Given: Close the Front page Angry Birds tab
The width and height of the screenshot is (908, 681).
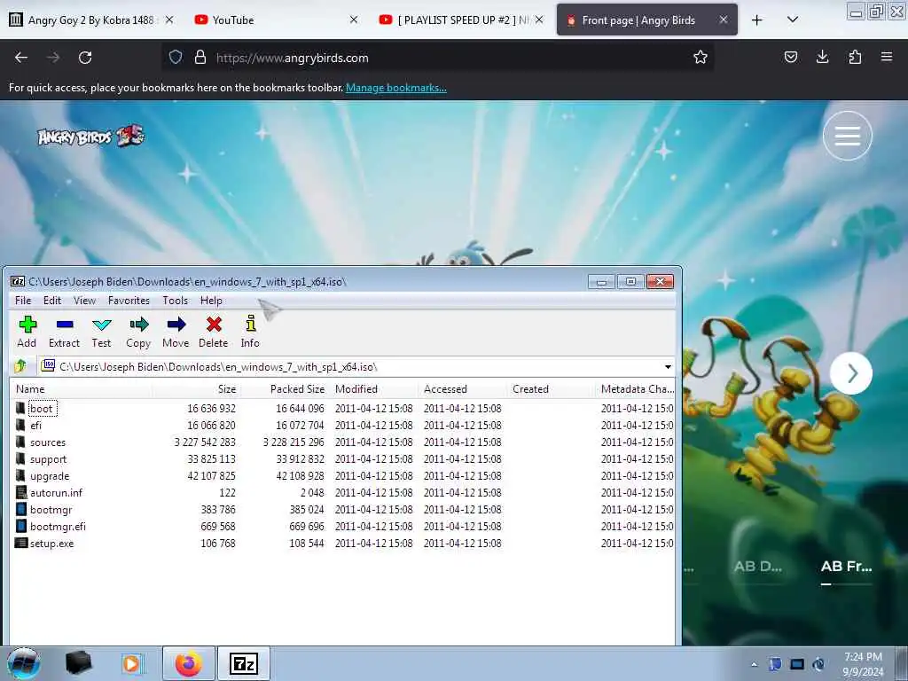Looking at the screenshot, I should coord(724,20).
